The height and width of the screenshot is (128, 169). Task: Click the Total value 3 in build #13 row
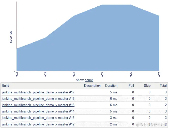[166, 118]
